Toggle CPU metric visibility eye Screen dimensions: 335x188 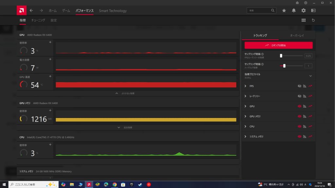coord(299,126)
